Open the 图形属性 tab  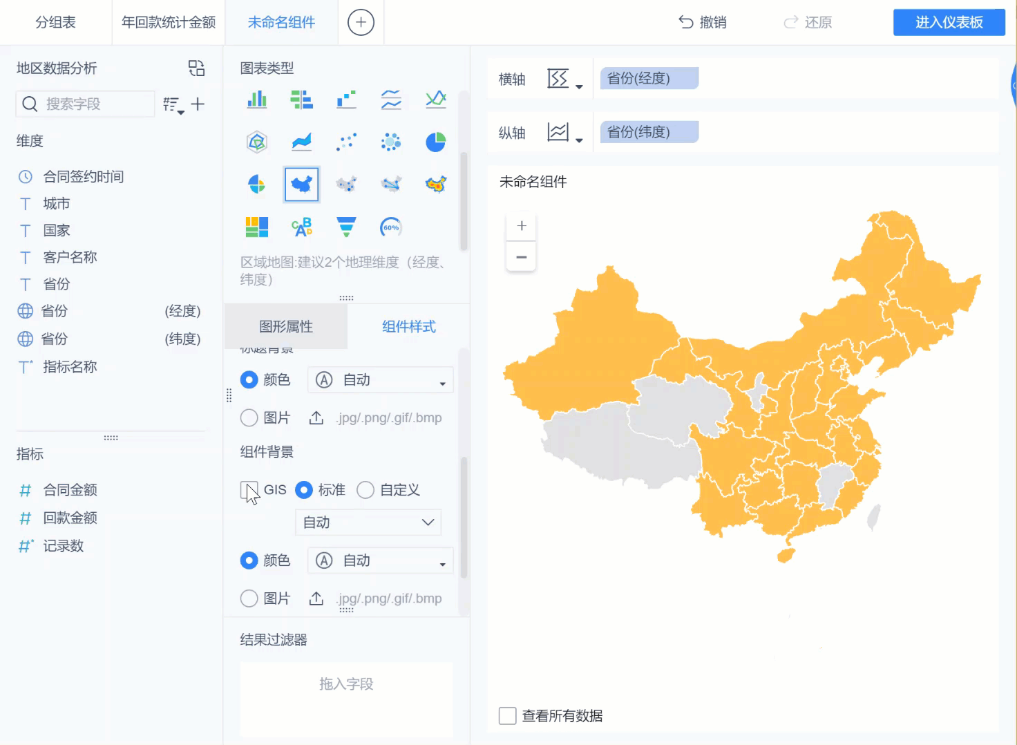pyautogui.click(x=286, y=326)
